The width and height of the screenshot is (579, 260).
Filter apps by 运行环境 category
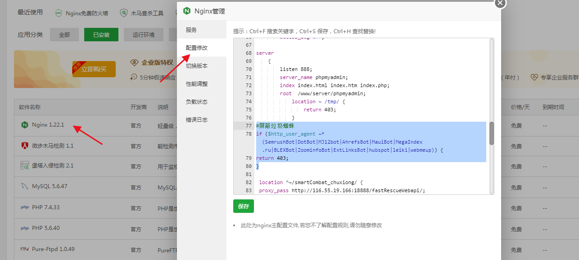point(144,35)
